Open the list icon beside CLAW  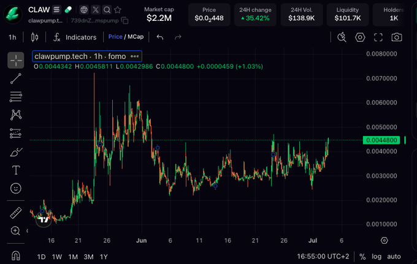[x=56, y=10]
